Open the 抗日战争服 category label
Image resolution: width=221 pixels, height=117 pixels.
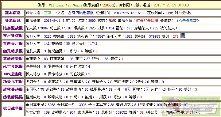click(x=13, y=108)
